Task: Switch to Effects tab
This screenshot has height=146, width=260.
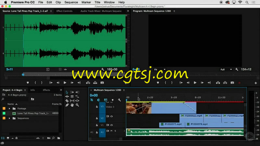Action: pos(46,90)
